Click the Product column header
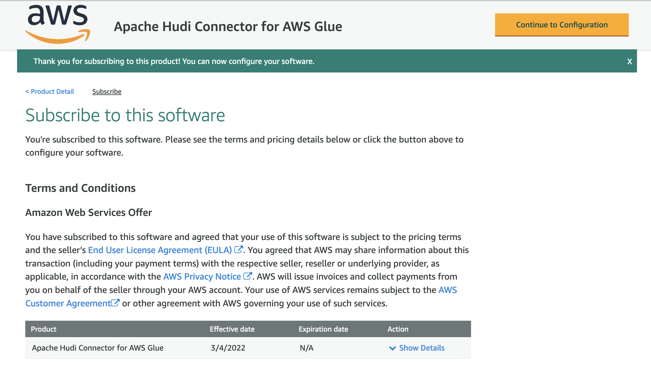This screenshot has width=651, height=388. coord(44,329)
